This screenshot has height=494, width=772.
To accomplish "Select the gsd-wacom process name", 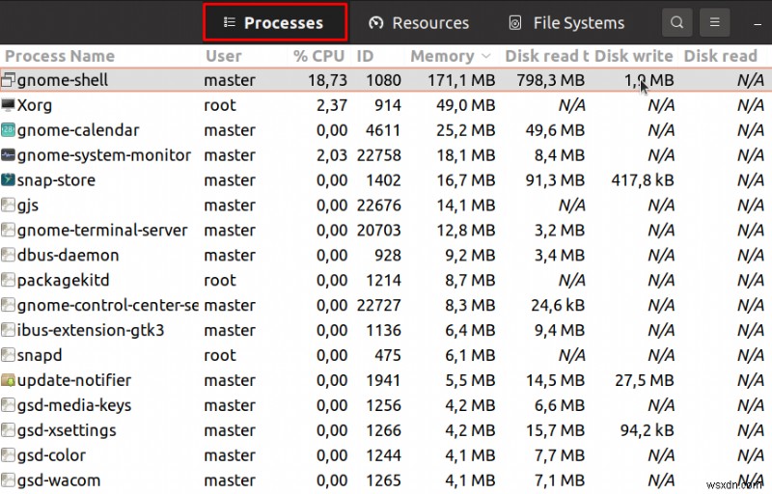I will point(59,480).
